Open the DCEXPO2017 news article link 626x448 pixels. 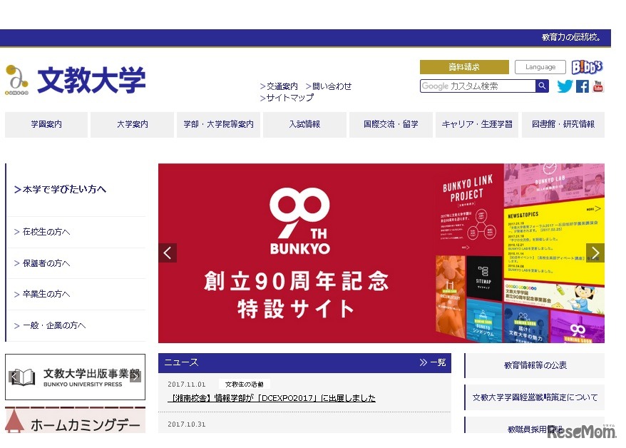(x=271, y=398)
